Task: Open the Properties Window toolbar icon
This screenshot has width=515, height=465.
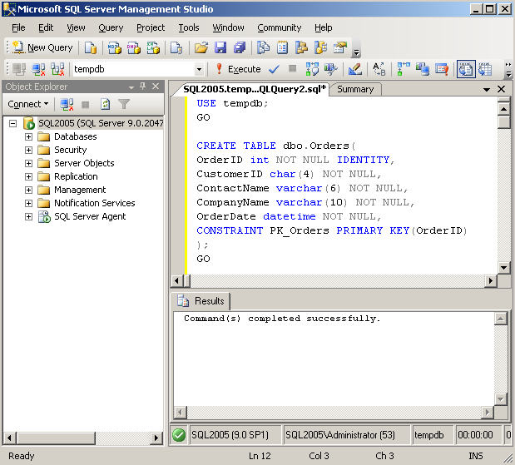Action: pyautogui.click(x=340, y=48)
